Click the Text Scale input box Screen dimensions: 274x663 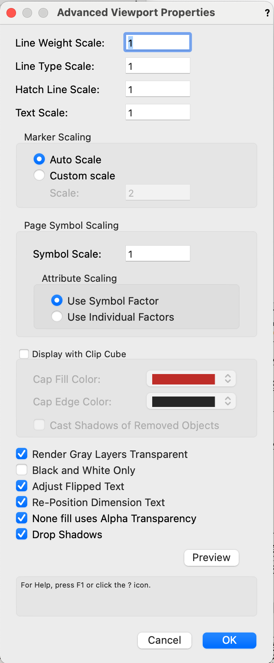pyautogui.click(x=157, y=112)
